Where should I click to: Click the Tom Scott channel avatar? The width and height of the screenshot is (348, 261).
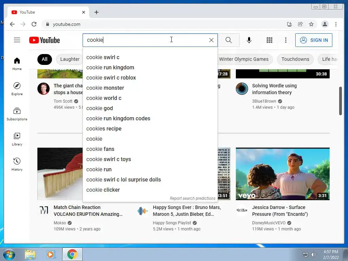(43, 89)
